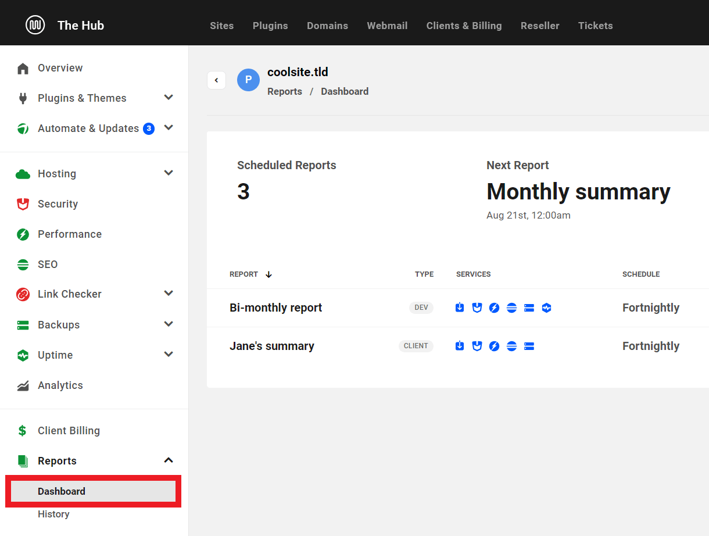Collapse the Reports submenu chevron
This screenshot has height=536, width=709.
point(169,460)
